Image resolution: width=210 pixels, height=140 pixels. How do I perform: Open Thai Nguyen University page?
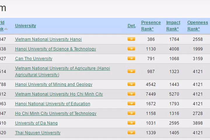(x=38, y=133)
